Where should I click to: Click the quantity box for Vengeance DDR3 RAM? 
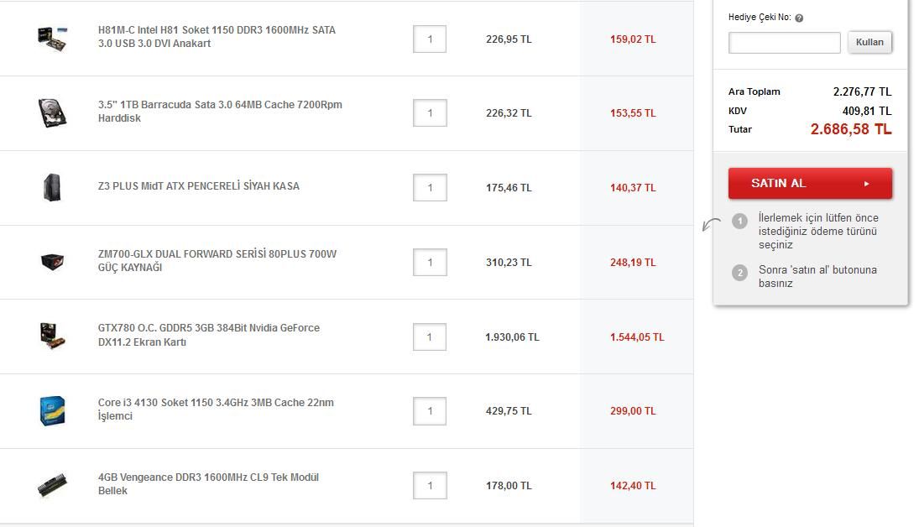coord(430,486)
